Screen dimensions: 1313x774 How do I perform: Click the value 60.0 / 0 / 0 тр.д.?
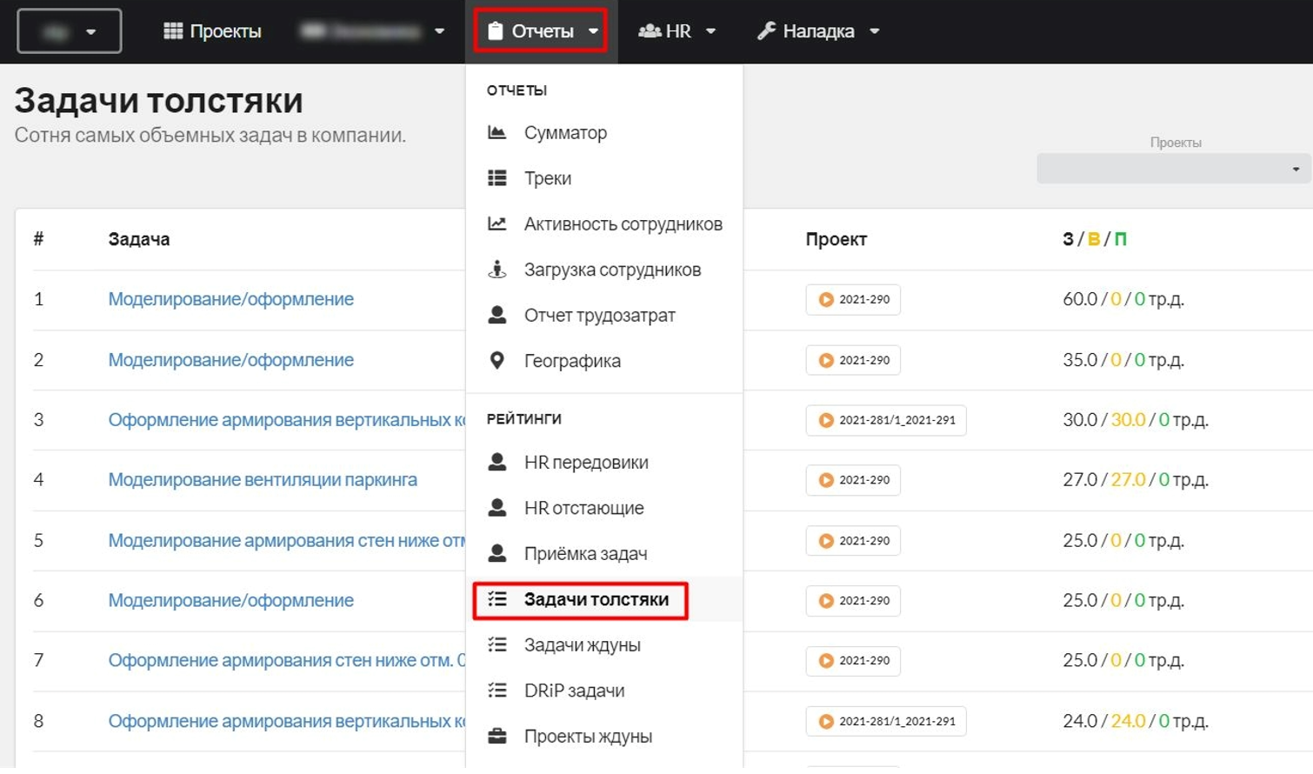pyautogui.click(x=1123, y=299)
